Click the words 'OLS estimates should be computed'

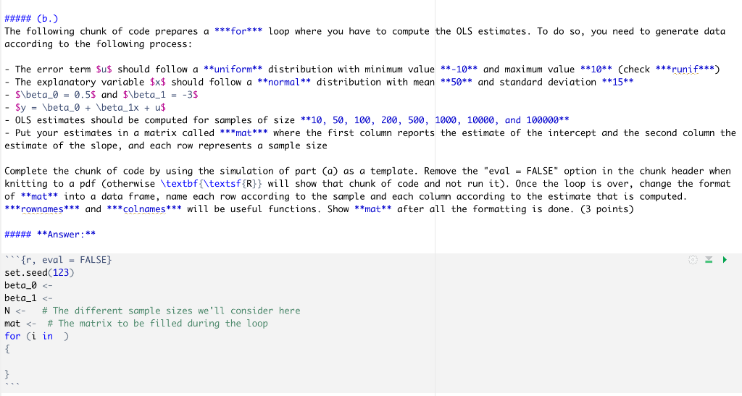tap(101, 120)
